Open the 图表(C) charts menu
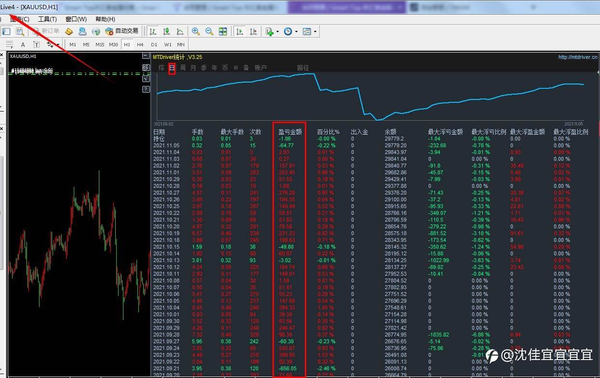This screenshot has height=378, width=600. tap(20, 19)
